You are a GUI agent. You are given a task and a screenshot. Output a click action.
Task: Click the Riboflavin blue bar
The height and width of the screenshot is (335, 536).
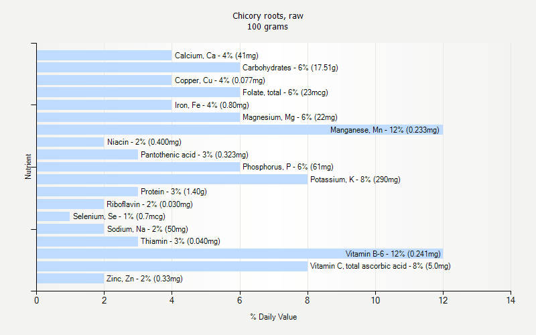(x=70, y=204)
